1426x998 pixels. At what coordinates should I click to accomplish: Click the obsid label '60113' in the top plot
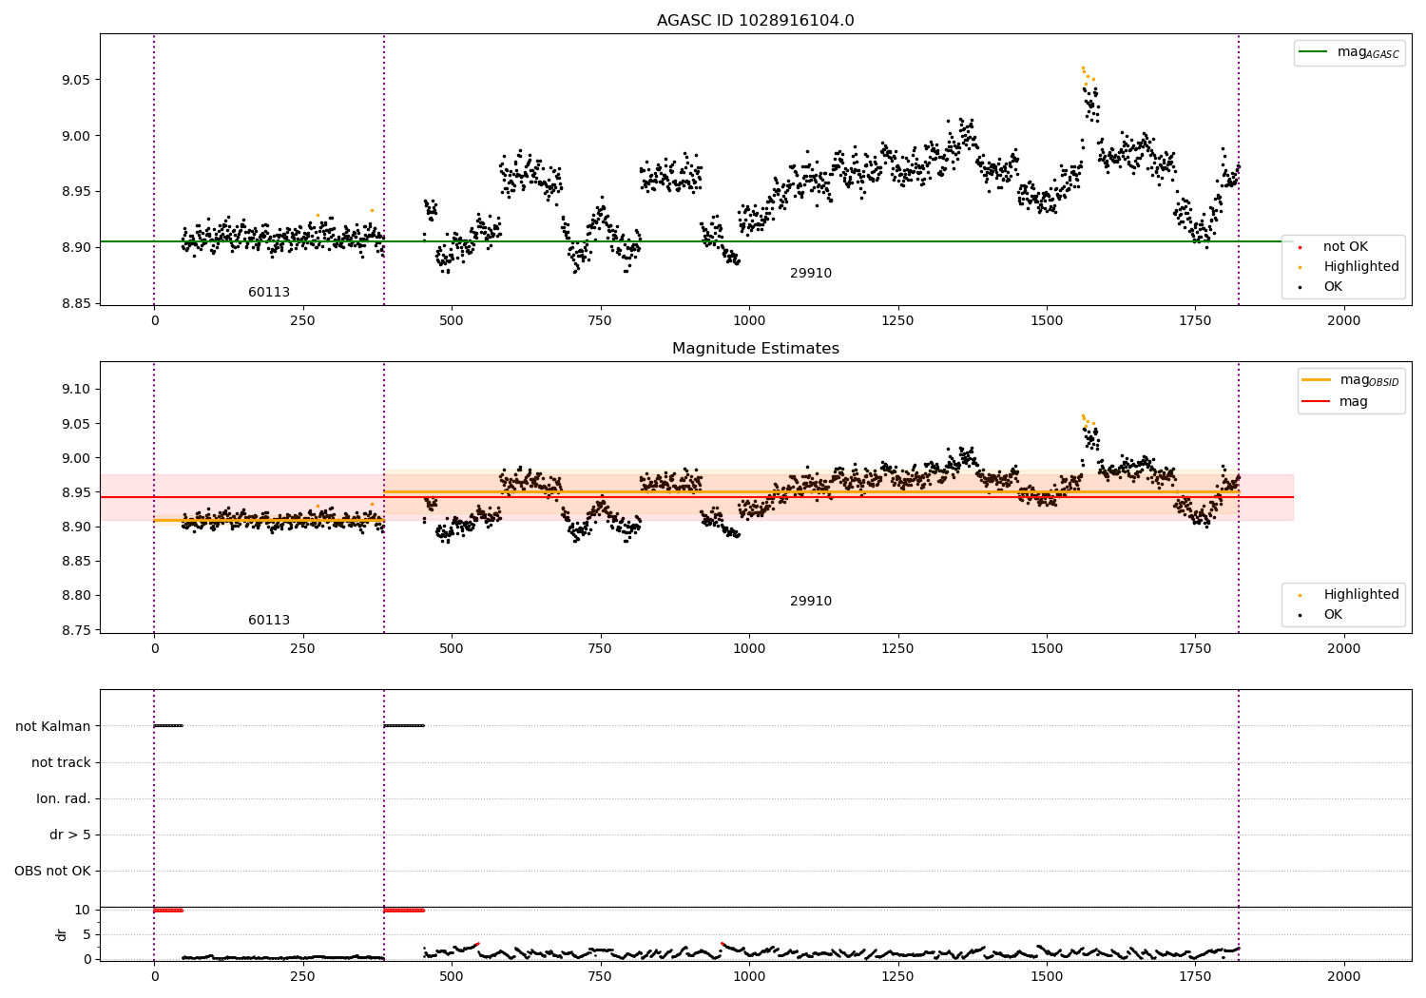(269, 293)
